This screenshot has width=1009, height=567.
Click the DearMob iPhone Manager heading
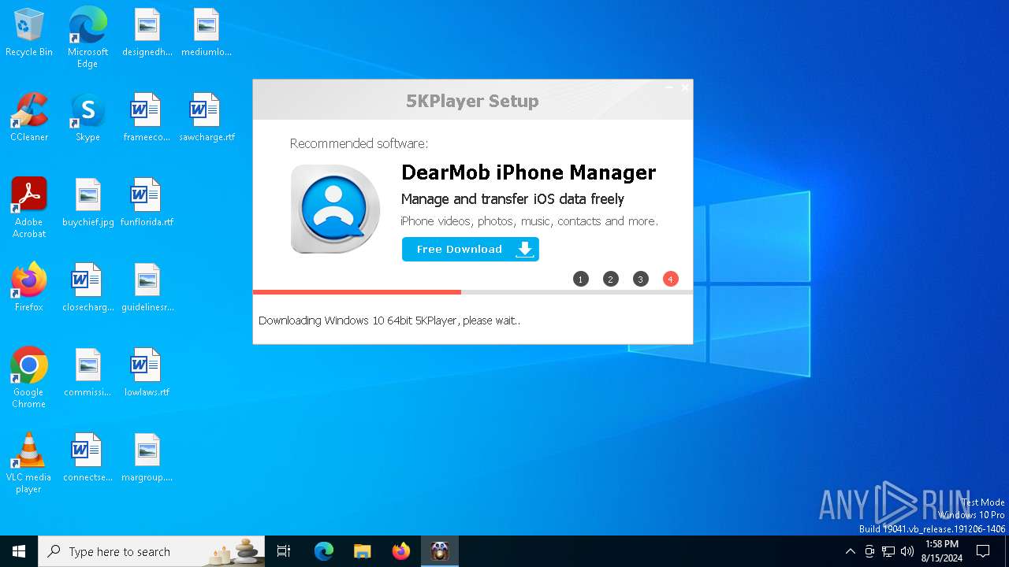(529, 172)
